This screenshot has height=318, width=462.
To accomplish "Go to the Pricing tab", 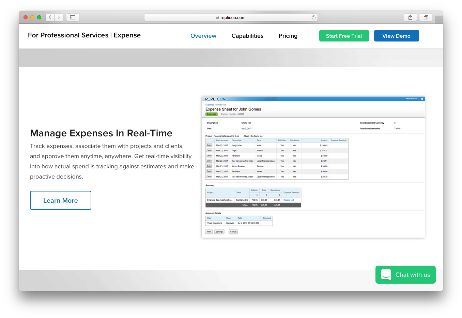I will [288, 36].
